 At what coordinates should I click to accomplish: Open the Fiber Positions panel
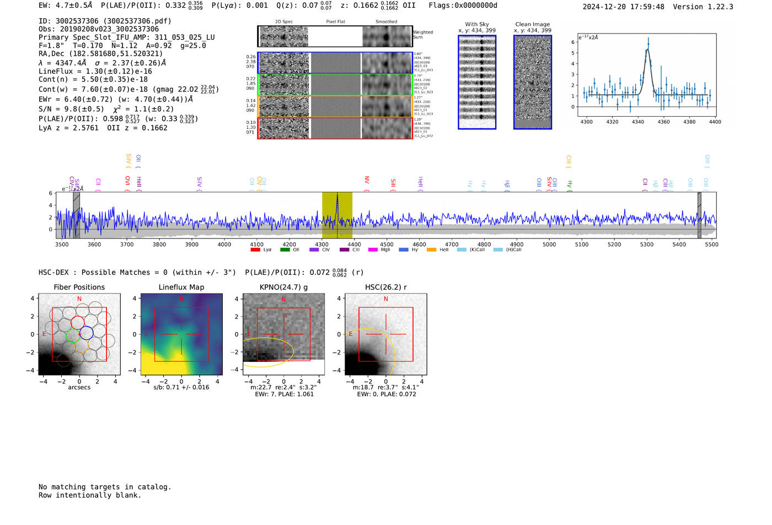(x=79, y=334)
